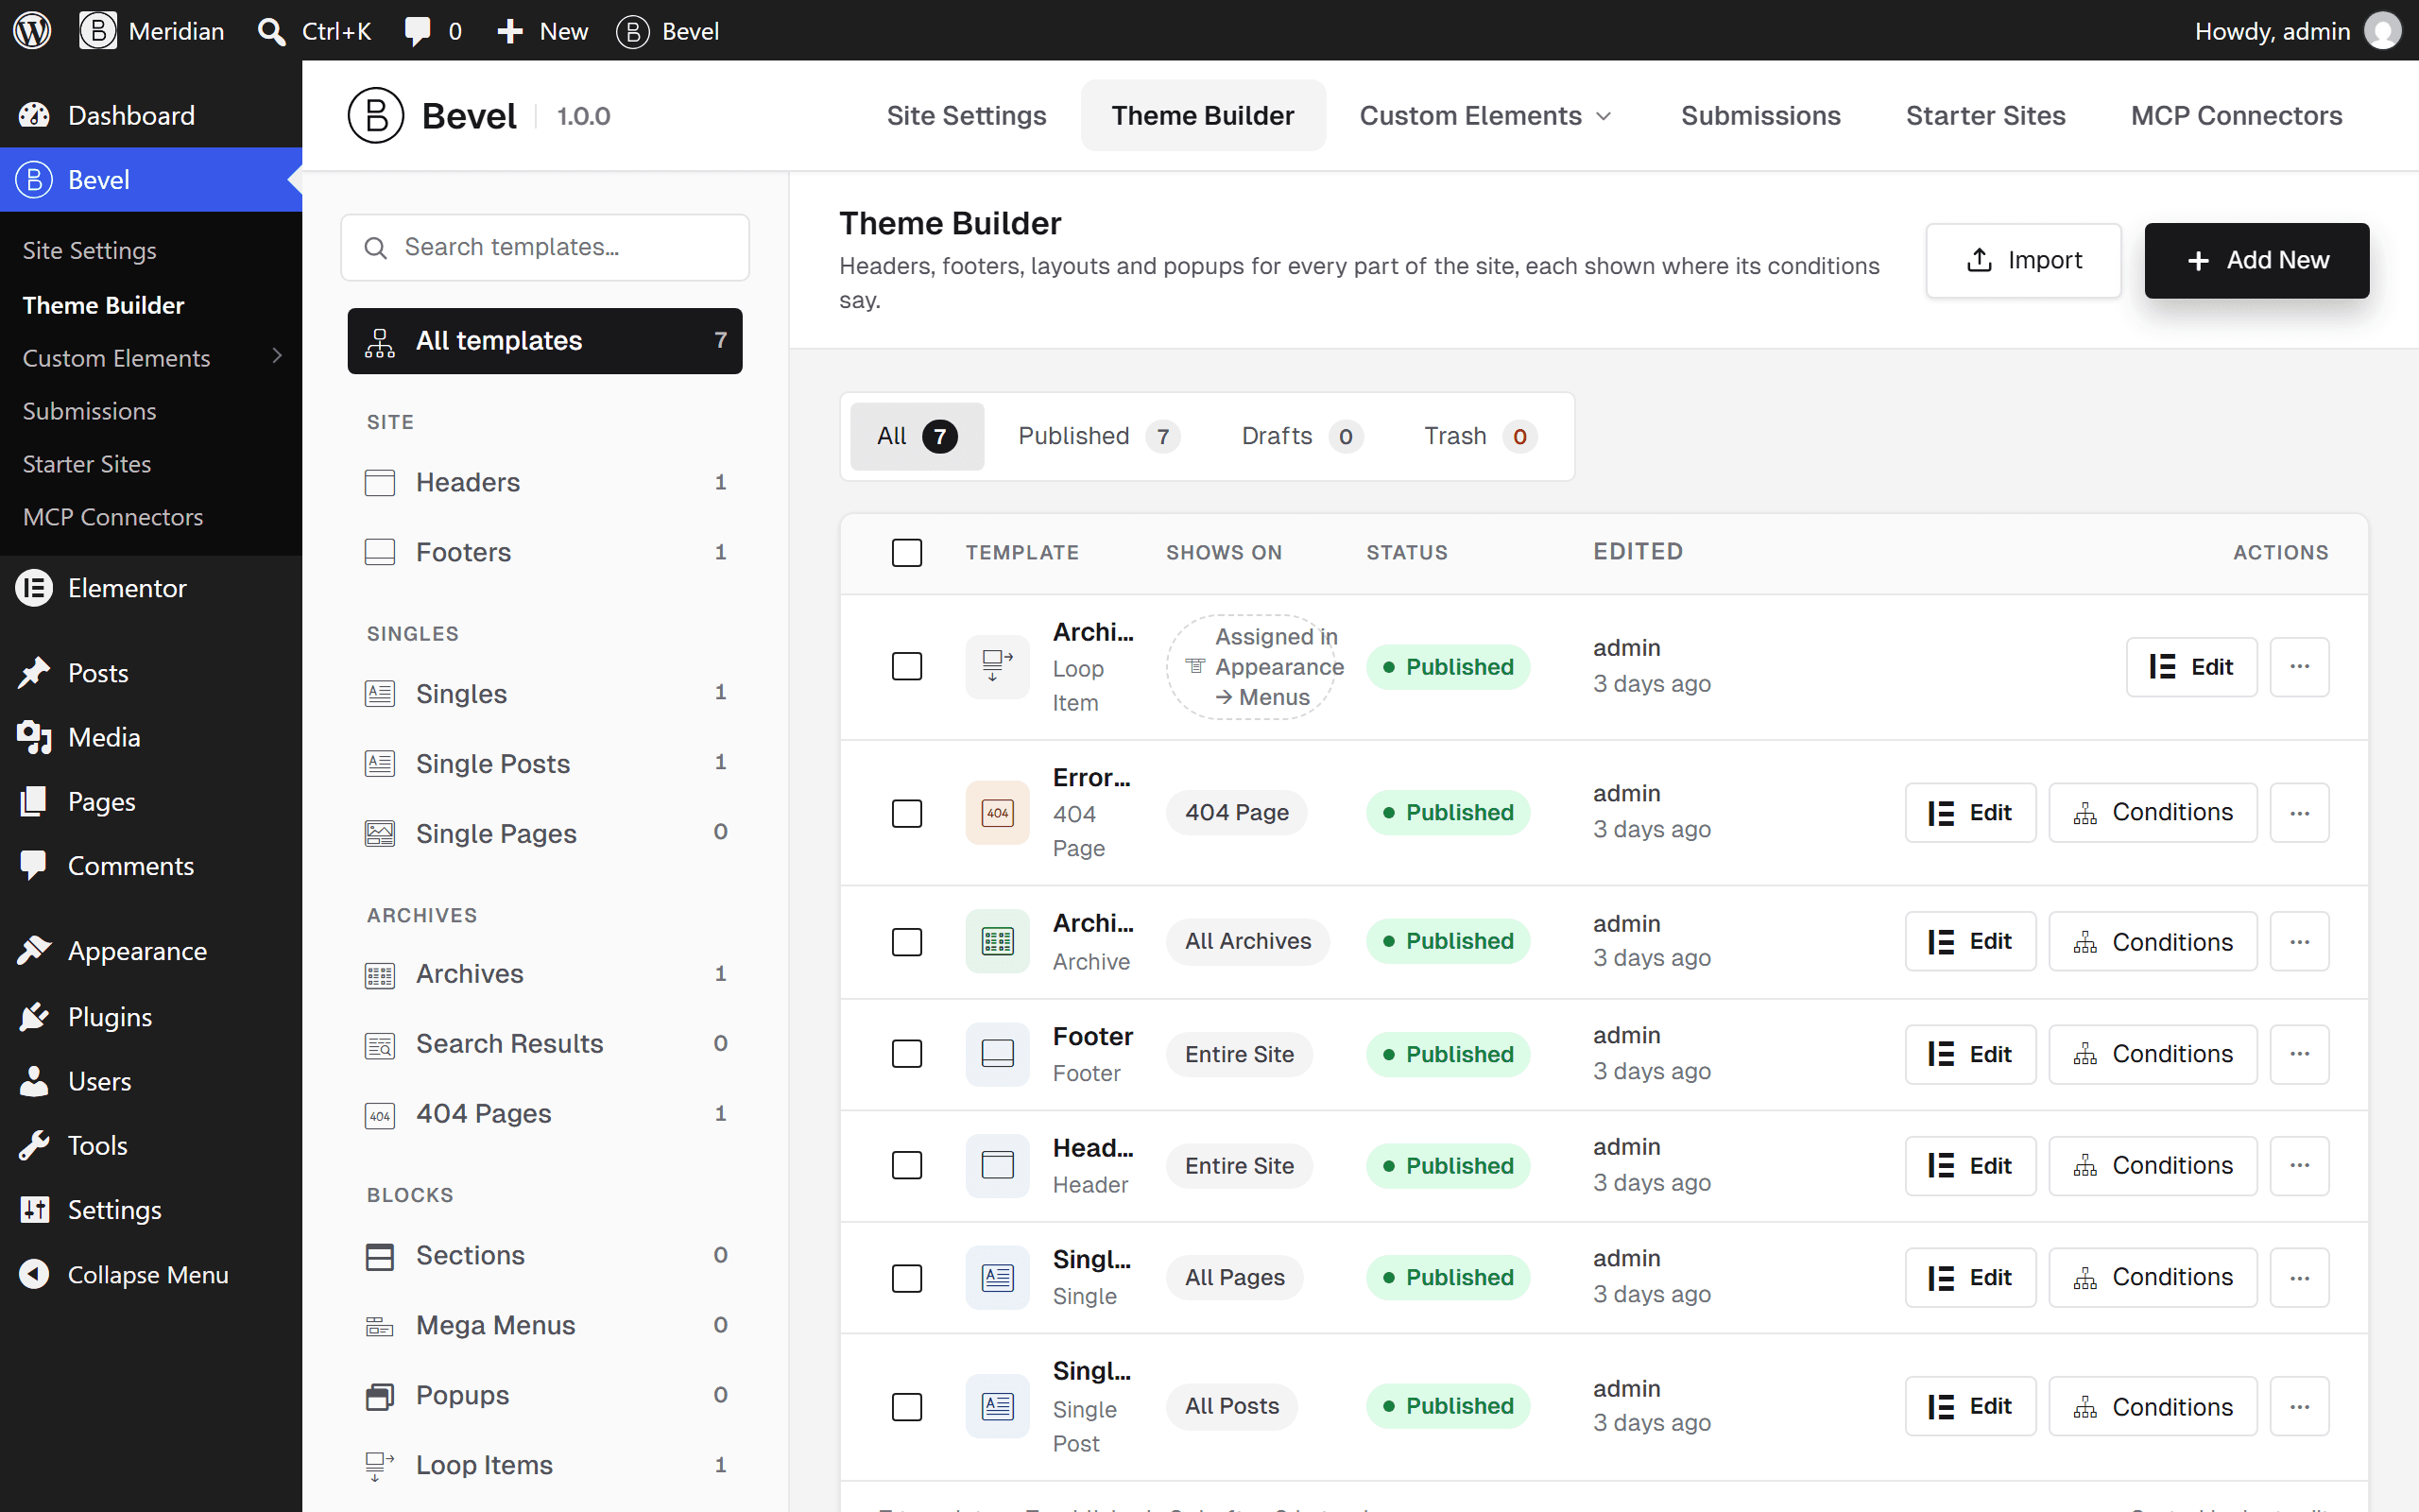Edit the Footer template

(x=1969, y=1054)
